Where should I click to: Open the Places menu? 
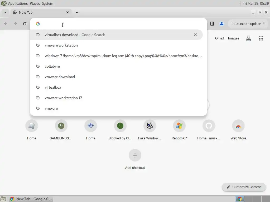(x=35, y=3)
